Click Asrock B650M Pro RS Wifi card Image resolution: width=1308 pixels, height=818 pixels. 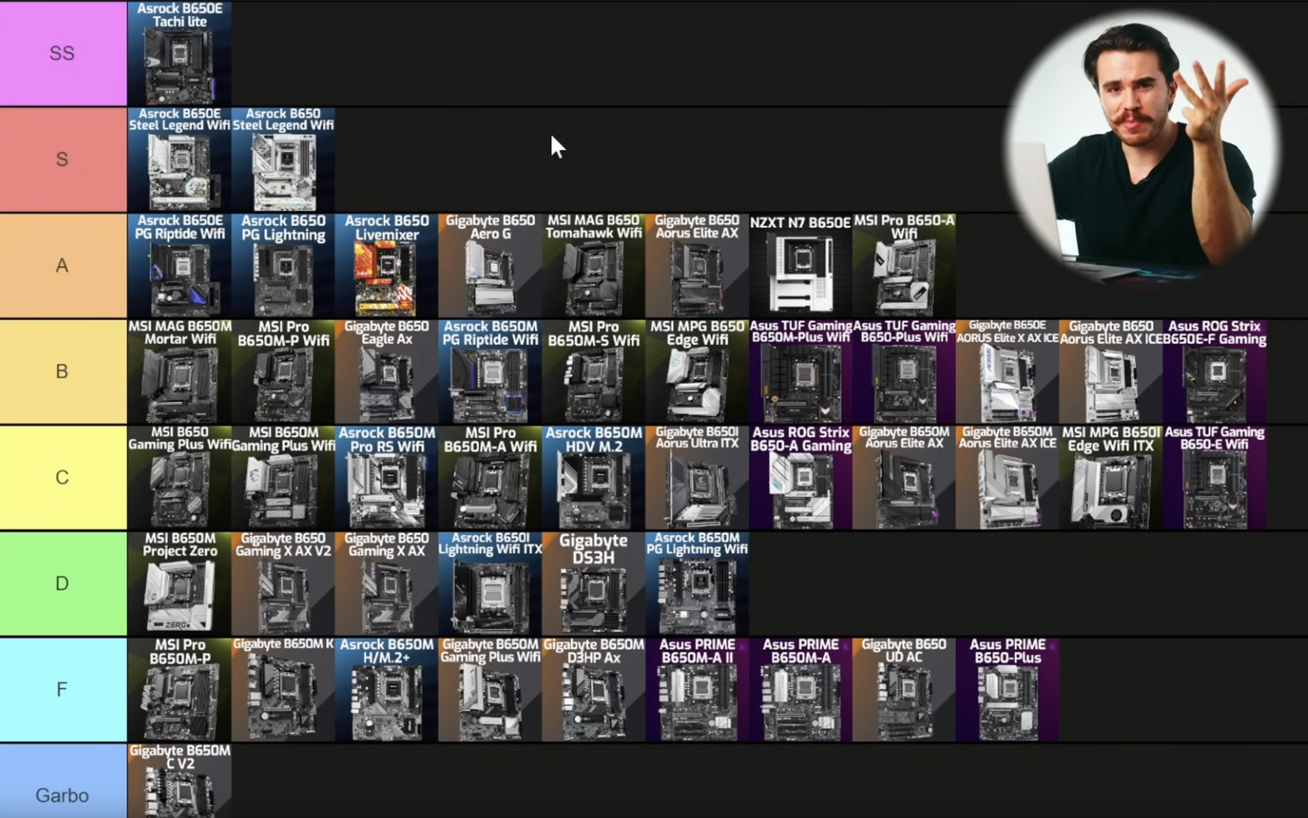pyautogui.click(x=386, y=477)
